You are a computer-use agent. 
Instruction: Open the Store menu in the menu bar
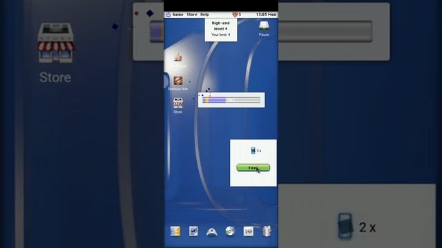[192, 14]
